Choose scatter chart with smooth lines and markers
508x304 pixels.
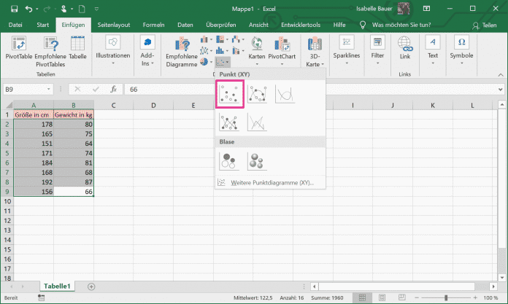click(257, 94)
